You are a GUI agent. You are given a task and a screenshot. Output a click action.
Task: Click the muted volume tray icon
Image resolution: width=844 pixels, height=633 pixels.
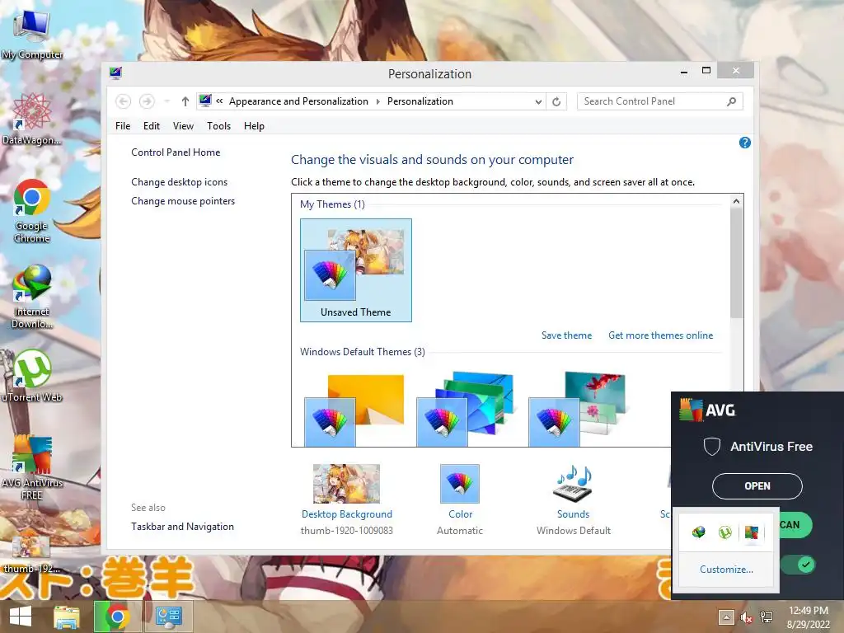746,617
